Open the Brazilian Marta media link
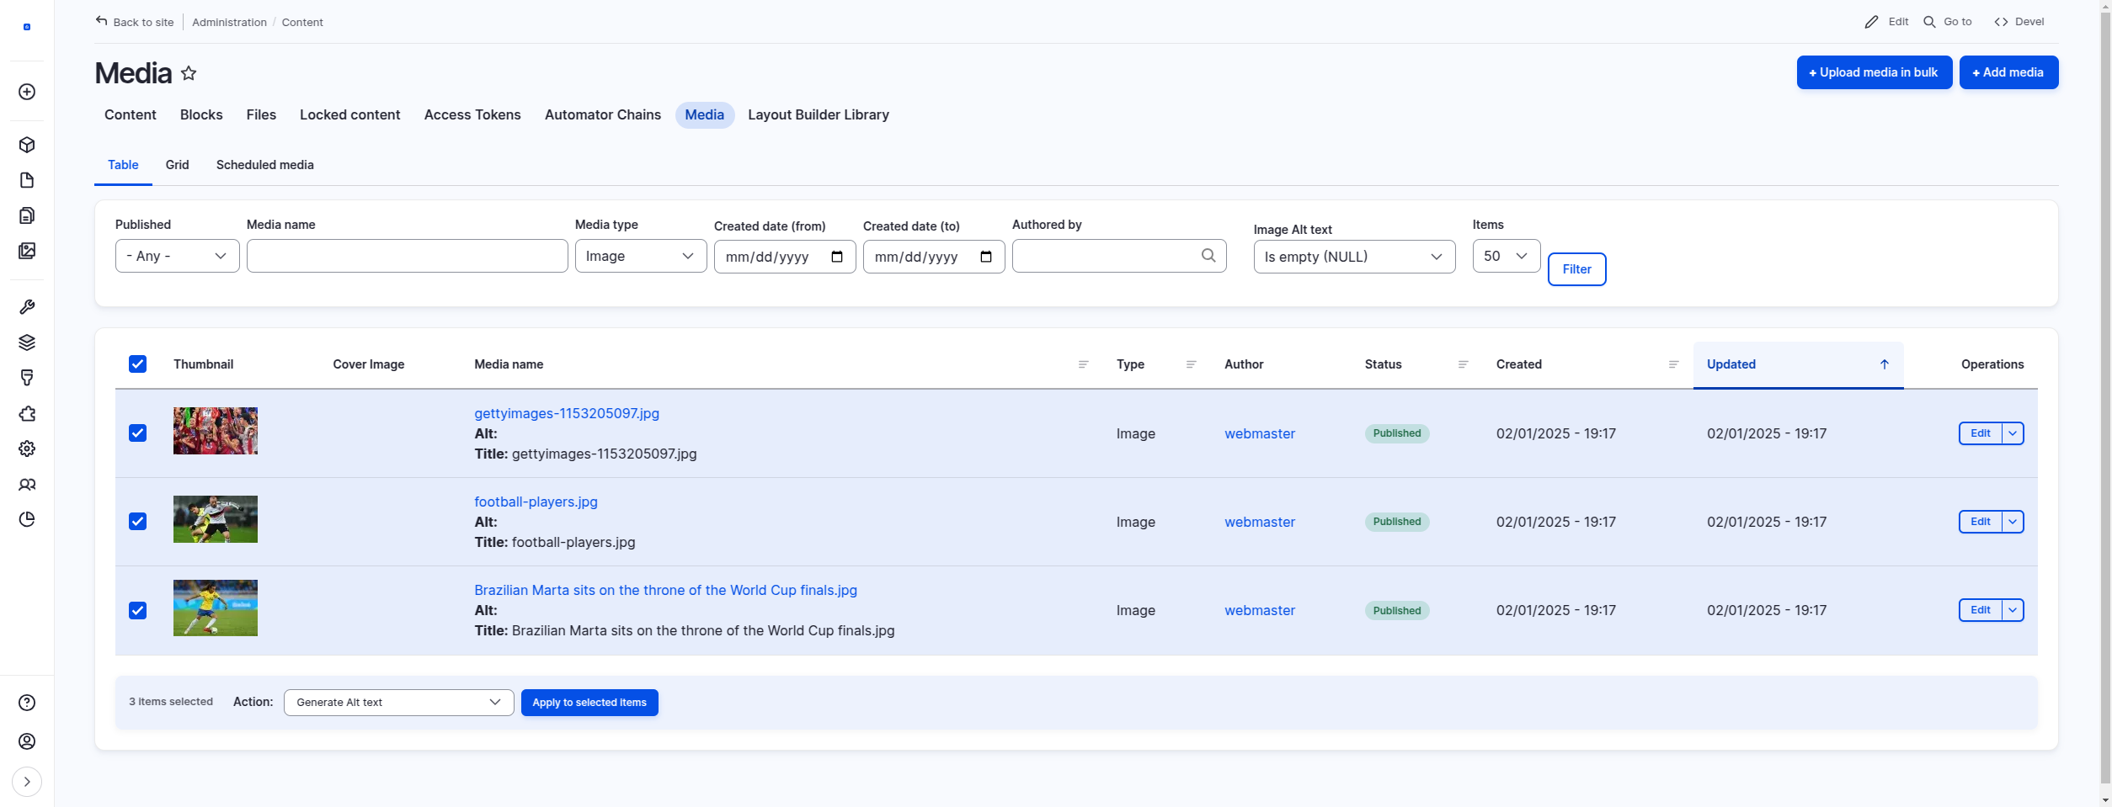Image resolution: width=2112 pixels, height=807 pixels. click(x=665, y=590)
